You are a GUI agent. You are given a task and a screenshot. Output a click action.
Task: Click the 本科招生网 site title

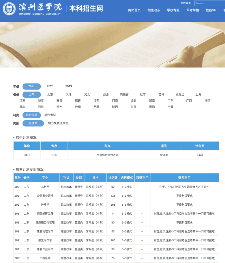pyautogui.click(x=86, y=9)
